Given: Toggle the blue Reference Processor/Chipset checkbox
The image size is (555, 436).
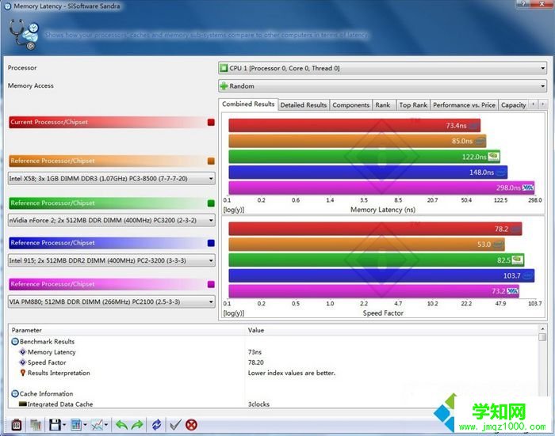Looking at the screenshot, I should pos(211,243).
